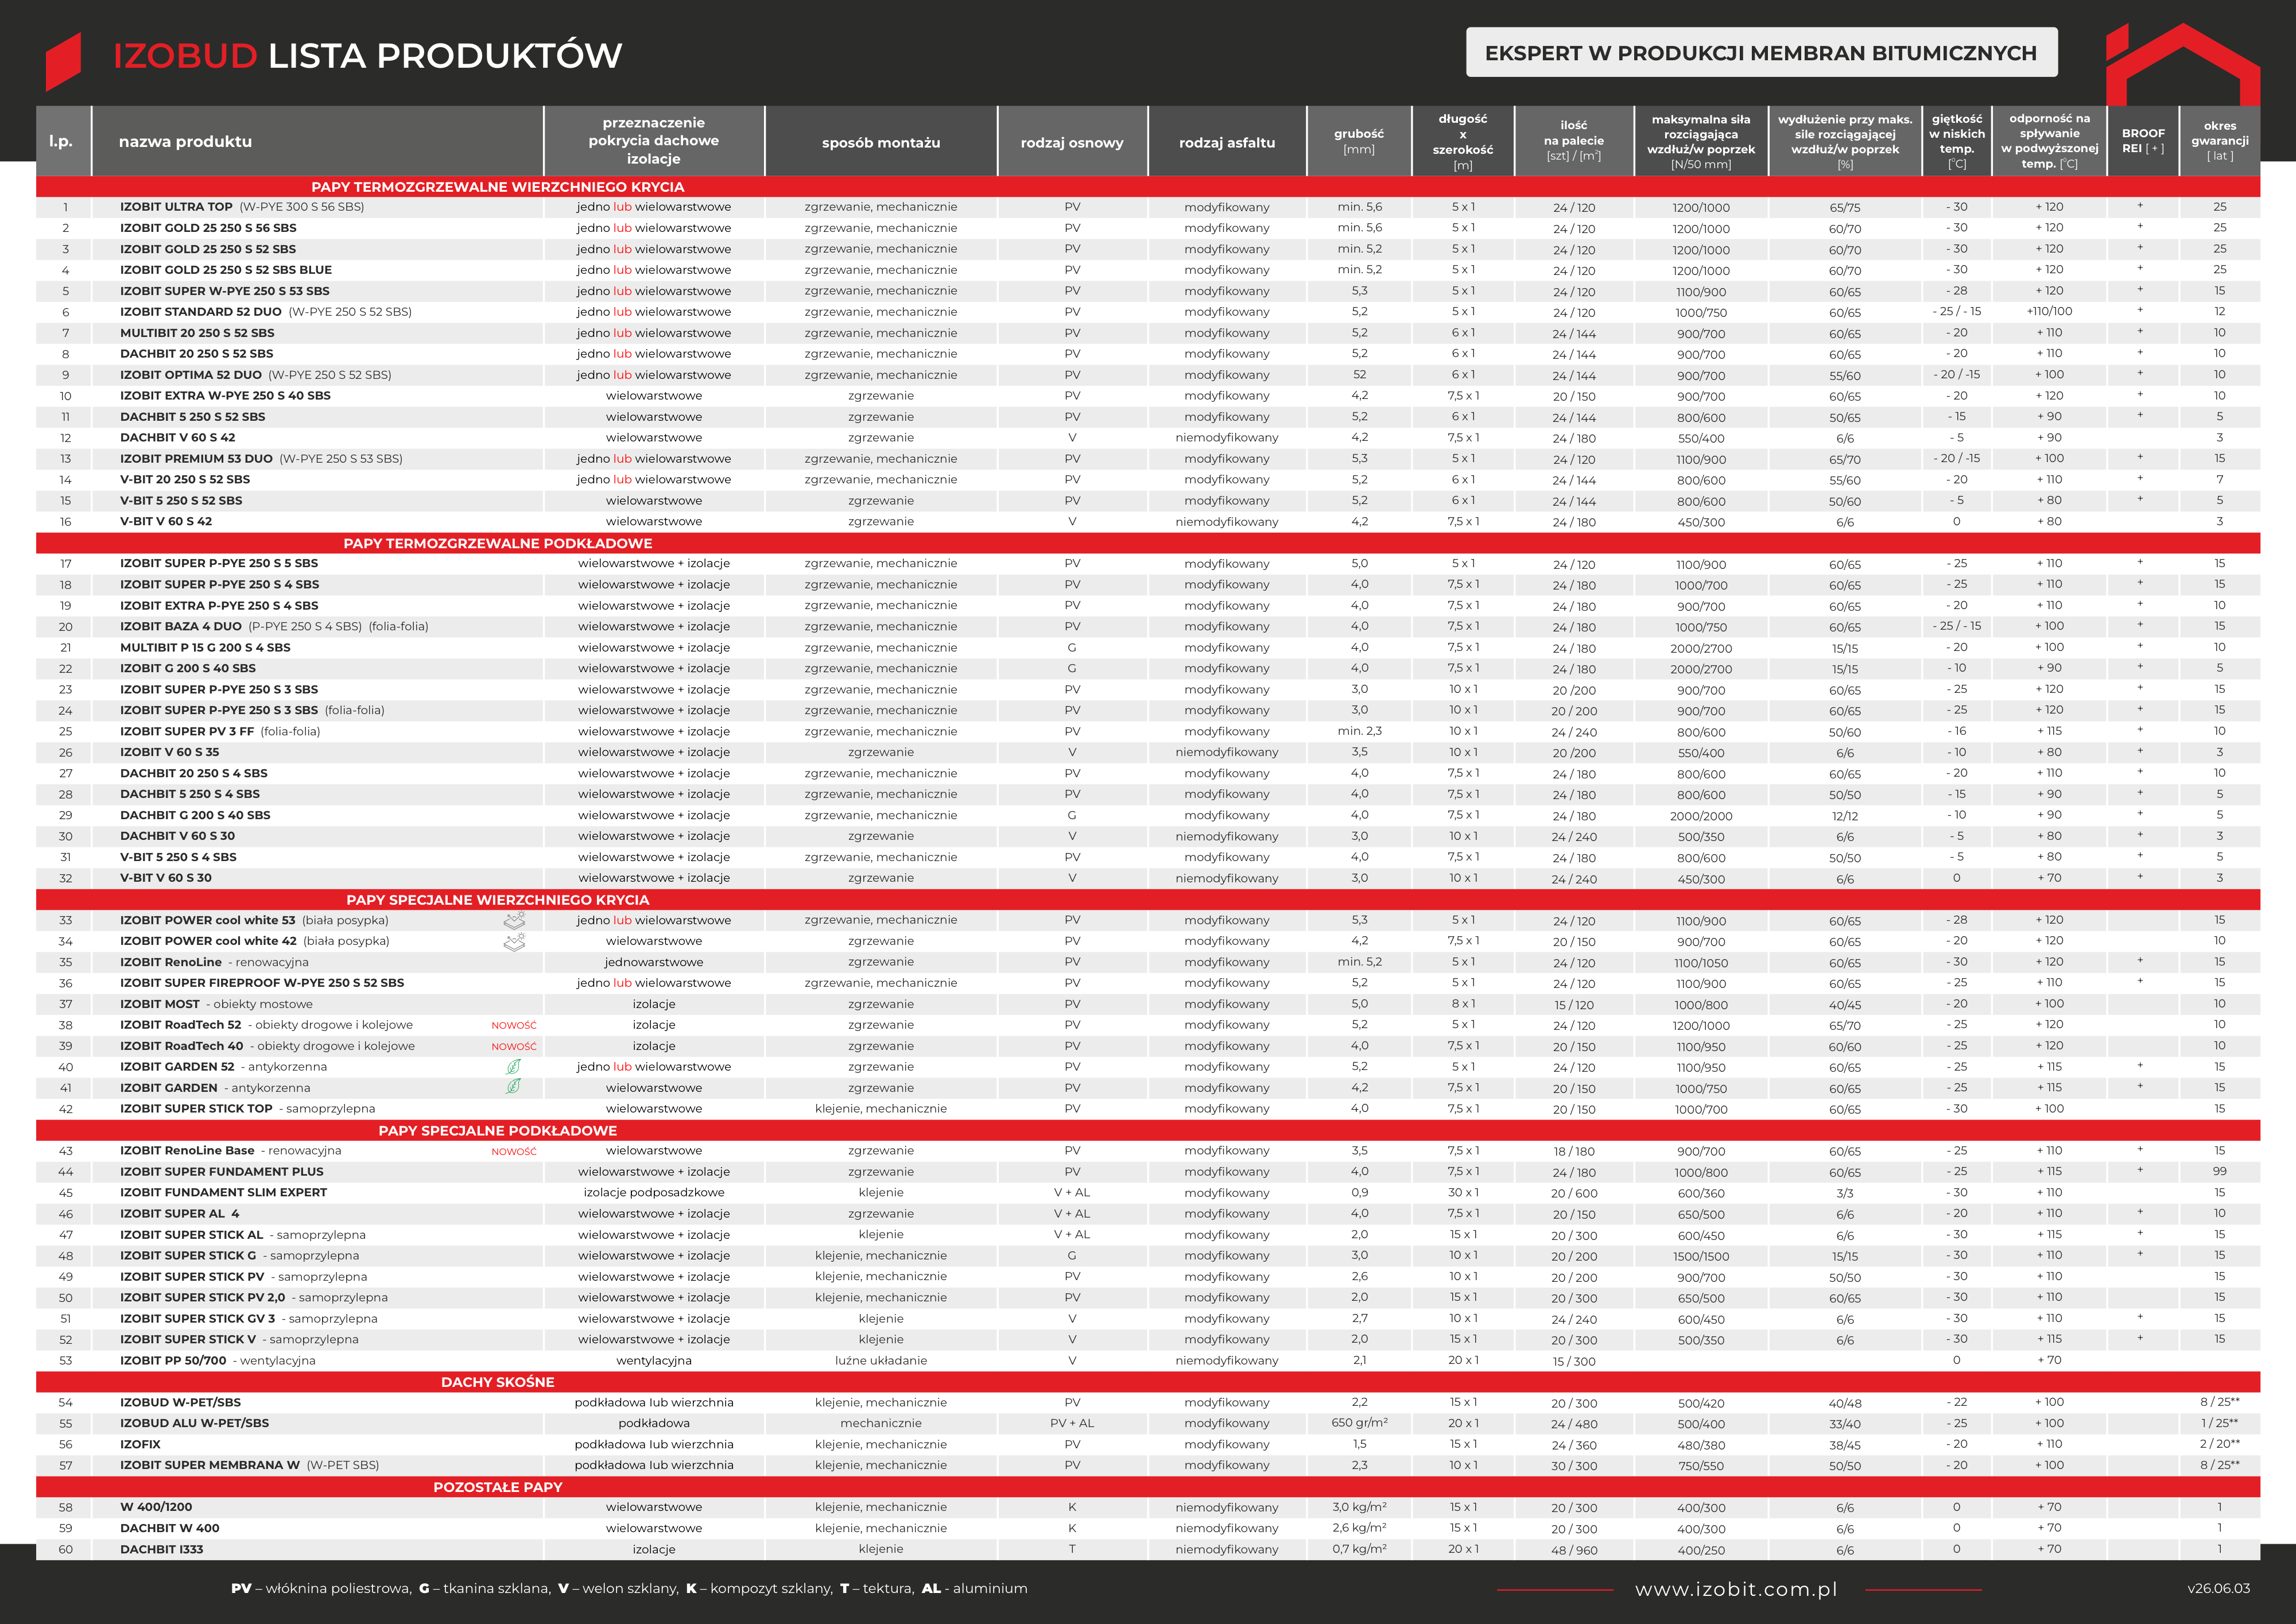Click green leaf icon next to IZOBIT GARDEN 52
The width and height of the screenshot is (2296, 1624).
click(513, 1067)
